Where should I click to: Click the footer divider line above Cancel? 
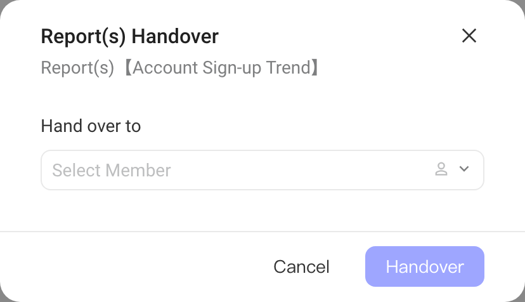[262, 232]
